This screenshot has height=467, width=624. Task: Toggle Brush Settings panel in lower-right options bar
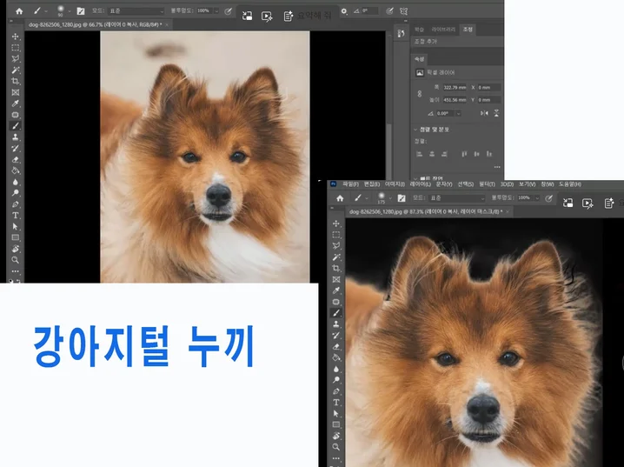point(402,198)
